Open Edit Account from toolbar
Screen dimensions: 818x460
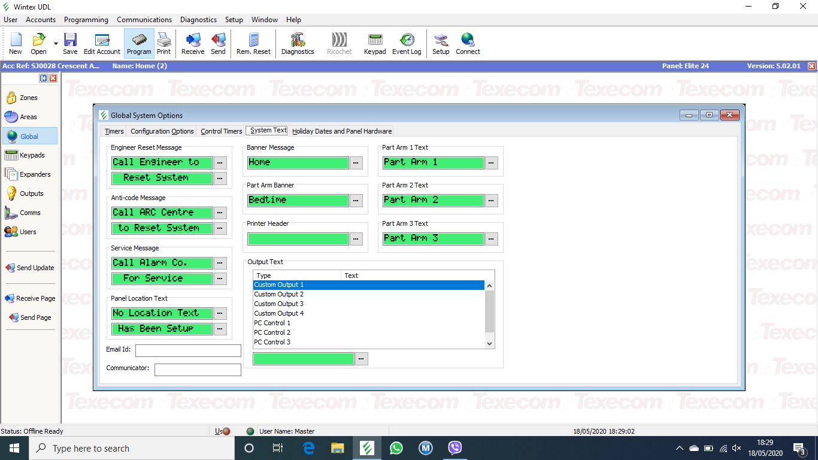pos(102,44)
